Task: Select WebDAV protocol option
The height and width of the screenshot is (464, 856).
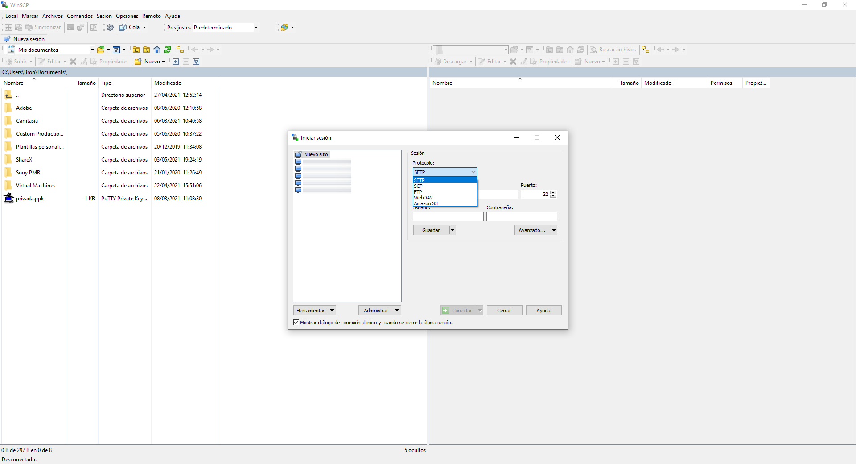Action: (x=424, y=198)
